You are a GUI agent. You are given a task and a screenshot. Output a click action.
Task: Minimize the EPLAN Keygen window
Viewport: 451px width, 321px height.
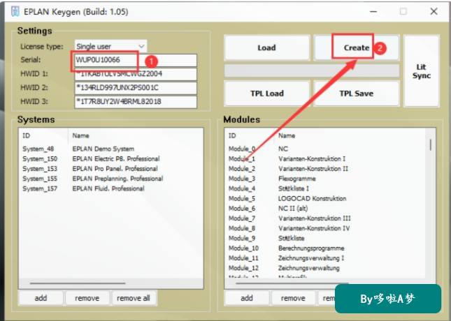373,11
